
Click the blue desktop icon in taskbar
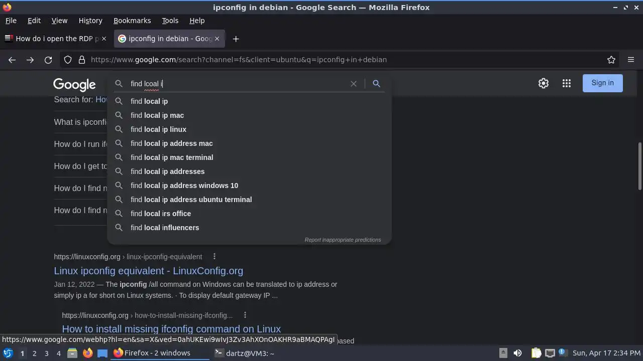(102, 353)
